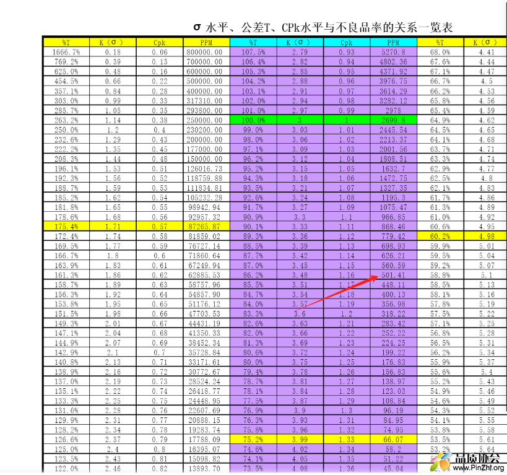This screenshot has width=507, height=475.
Task: Select the %T cell 64.9%
Action: [440, 120]
